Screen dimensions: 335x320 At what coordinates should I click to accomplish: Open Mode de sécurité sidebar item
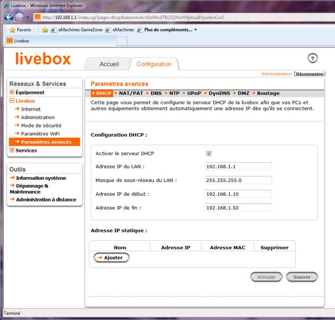41,125
